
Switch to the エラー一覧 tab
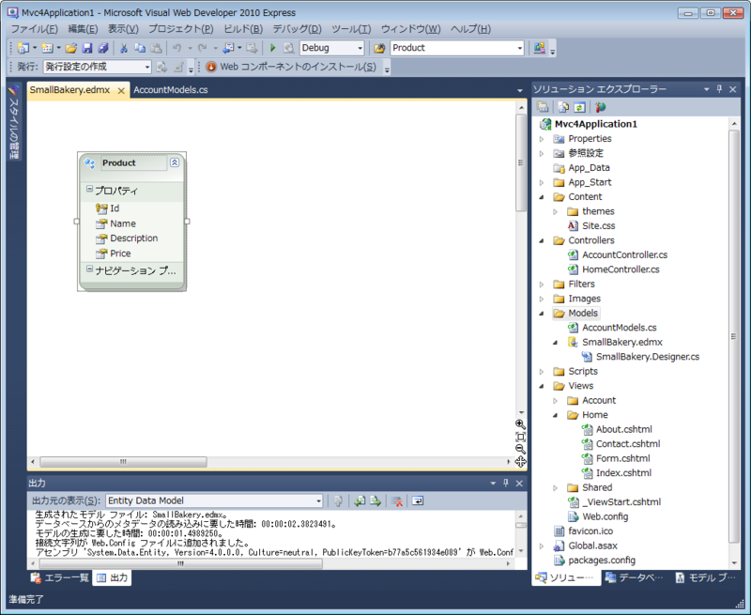pos(60,578)
